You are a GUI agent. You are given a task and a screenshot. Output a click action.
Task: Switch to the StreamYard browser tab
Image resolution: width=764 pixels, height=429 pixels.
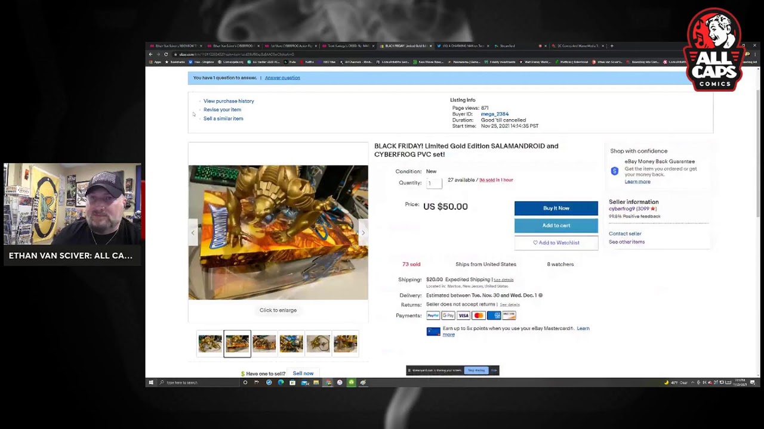click(x=507, y=46)
